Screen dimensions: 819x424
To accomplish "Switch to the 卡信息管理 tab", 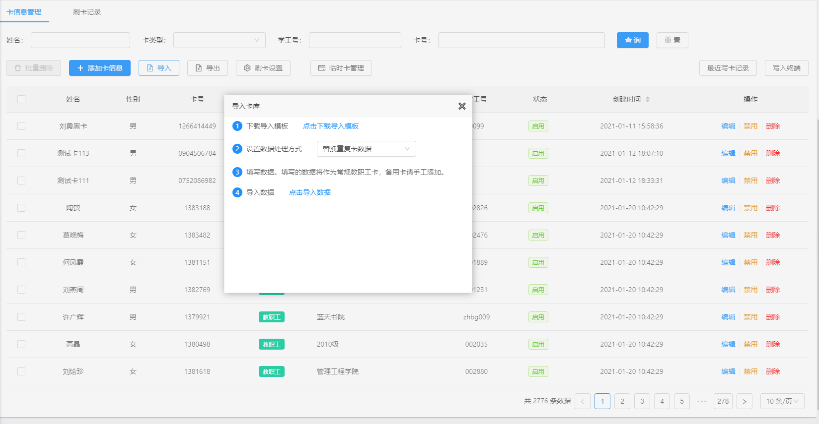I will coord(24,12).
